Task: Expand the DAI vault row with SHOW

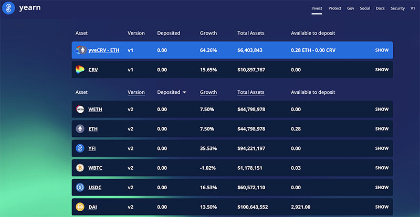Action: coord(382,207)
